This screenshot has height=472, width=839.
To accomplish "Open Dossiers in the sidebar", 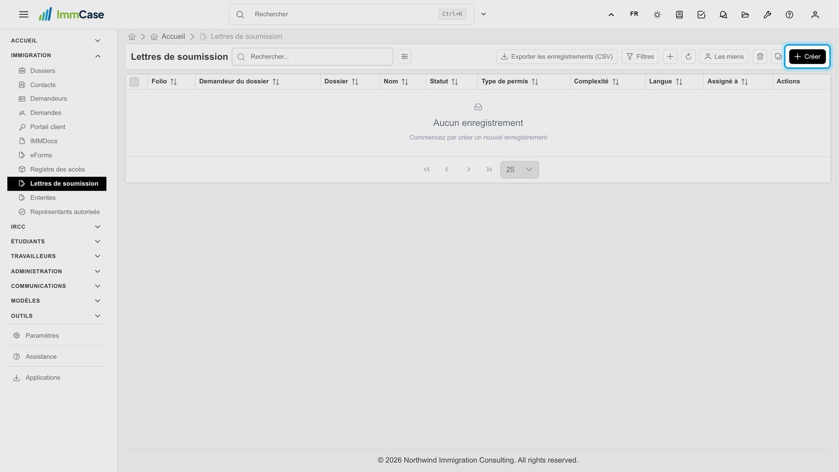I will [57, 71].
